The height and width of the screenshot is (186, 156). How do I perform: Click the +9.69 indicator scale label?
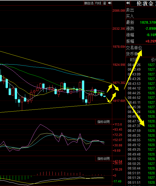point(117,151)
